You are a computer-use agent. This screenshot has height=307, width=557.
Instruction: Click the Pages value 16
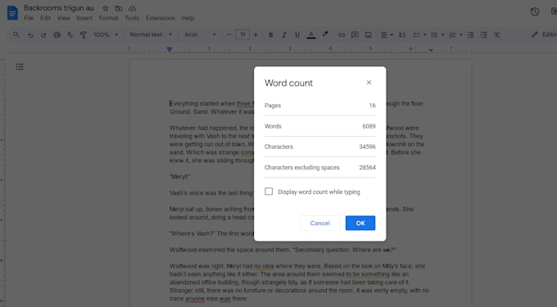click(x=372, y=106)
